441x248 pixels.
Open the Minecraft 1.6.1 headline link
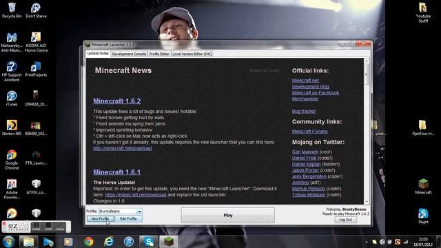pos(117,172)
